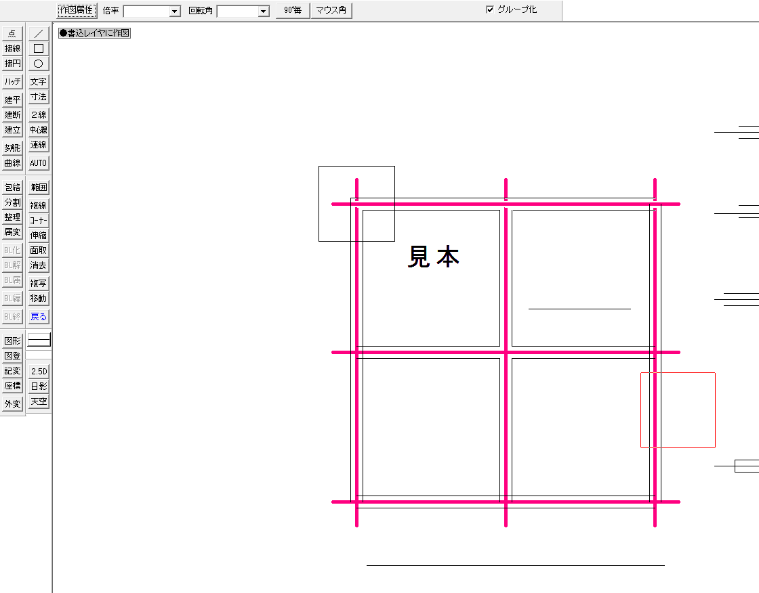Choose the 面取 chamfer tool

click(x=39, y=250)
